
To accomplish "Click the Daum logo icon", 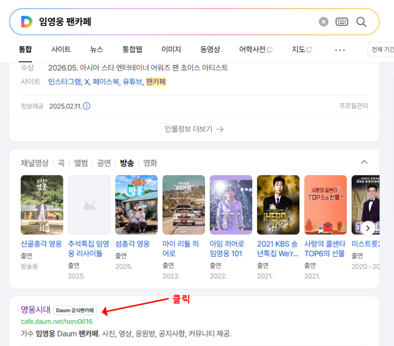I will (x=27, y=22).
